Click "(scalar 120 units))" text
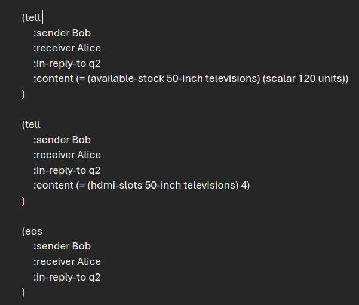Image resolution: width=359 pixels, height=305 pixels. (305, 78)
